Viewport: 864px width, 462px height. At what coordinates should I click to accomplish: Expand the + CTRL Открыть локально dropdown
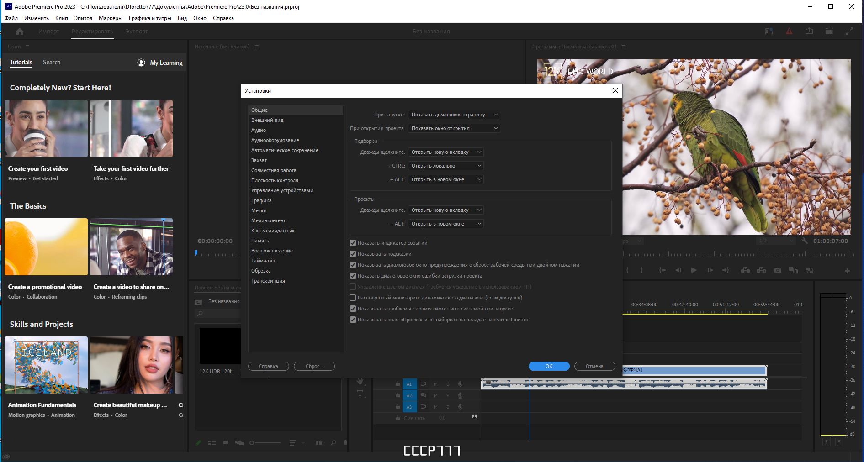click(x=445, y=166)
